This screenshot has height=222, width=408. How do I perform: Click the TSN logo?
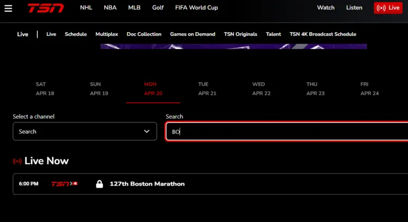[46, 8]
